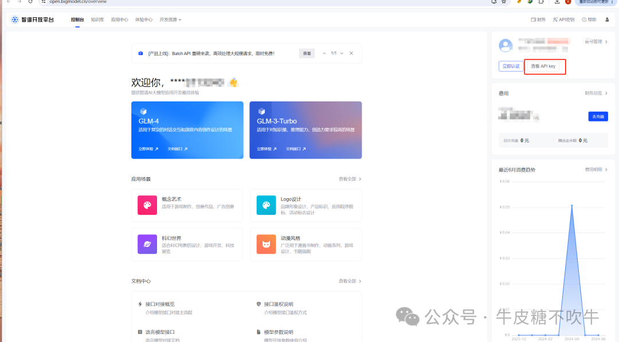
Task: Open the 接口鉴权说明 document
Action: [279, 304]
